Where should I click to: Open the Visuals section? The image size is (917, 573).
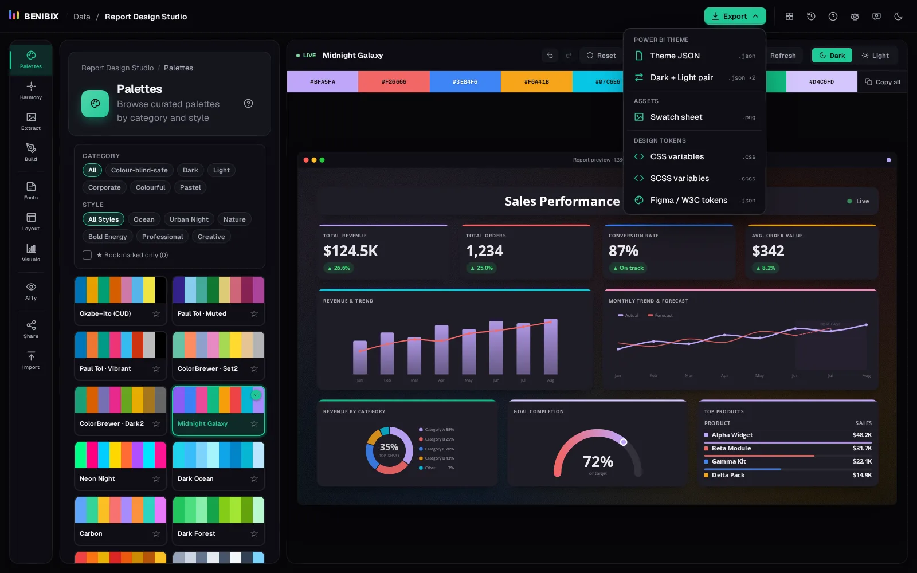click(31, 253)
